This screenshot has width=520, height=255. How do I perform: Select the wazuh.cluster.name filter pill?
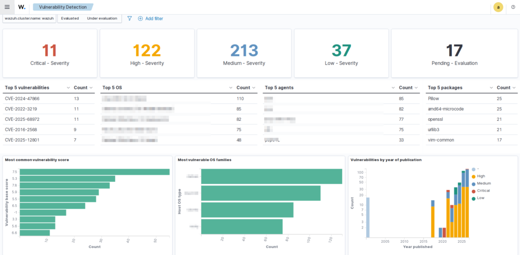(x=29, y=18)
